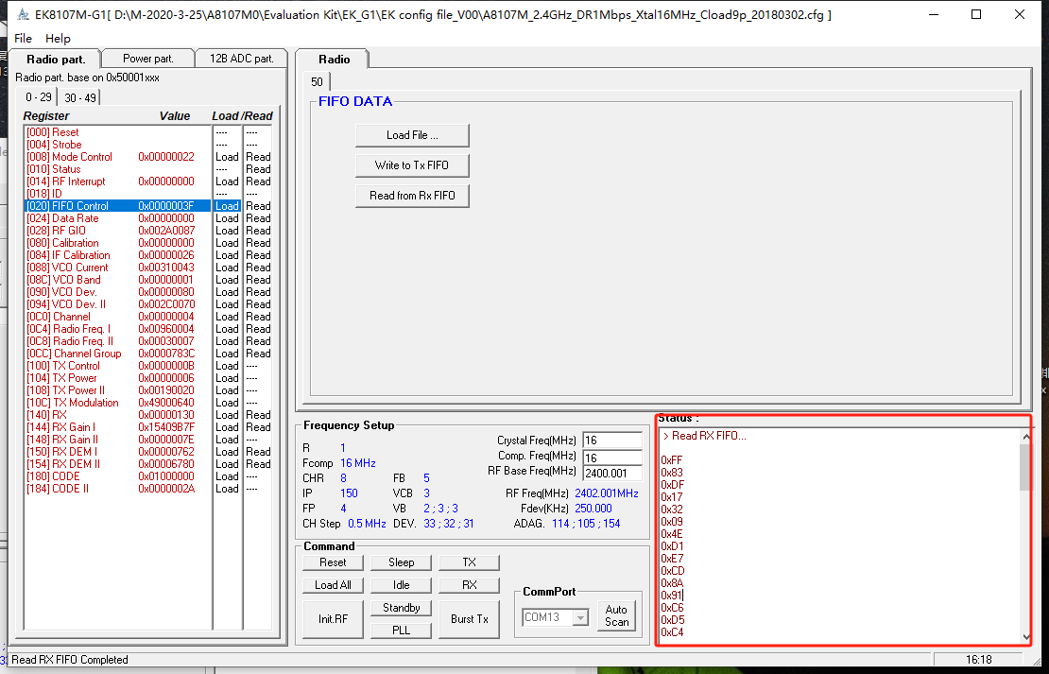Click Load for [020] FIFO Control

[x=227, y=206]
